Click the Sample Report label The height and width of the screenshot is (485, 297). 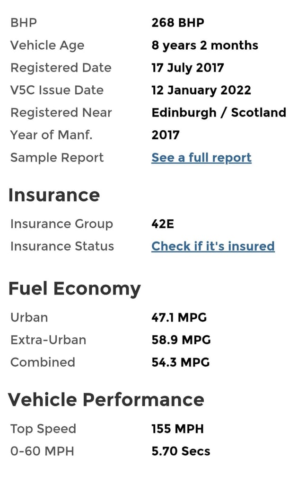click(x=57, y=158)
